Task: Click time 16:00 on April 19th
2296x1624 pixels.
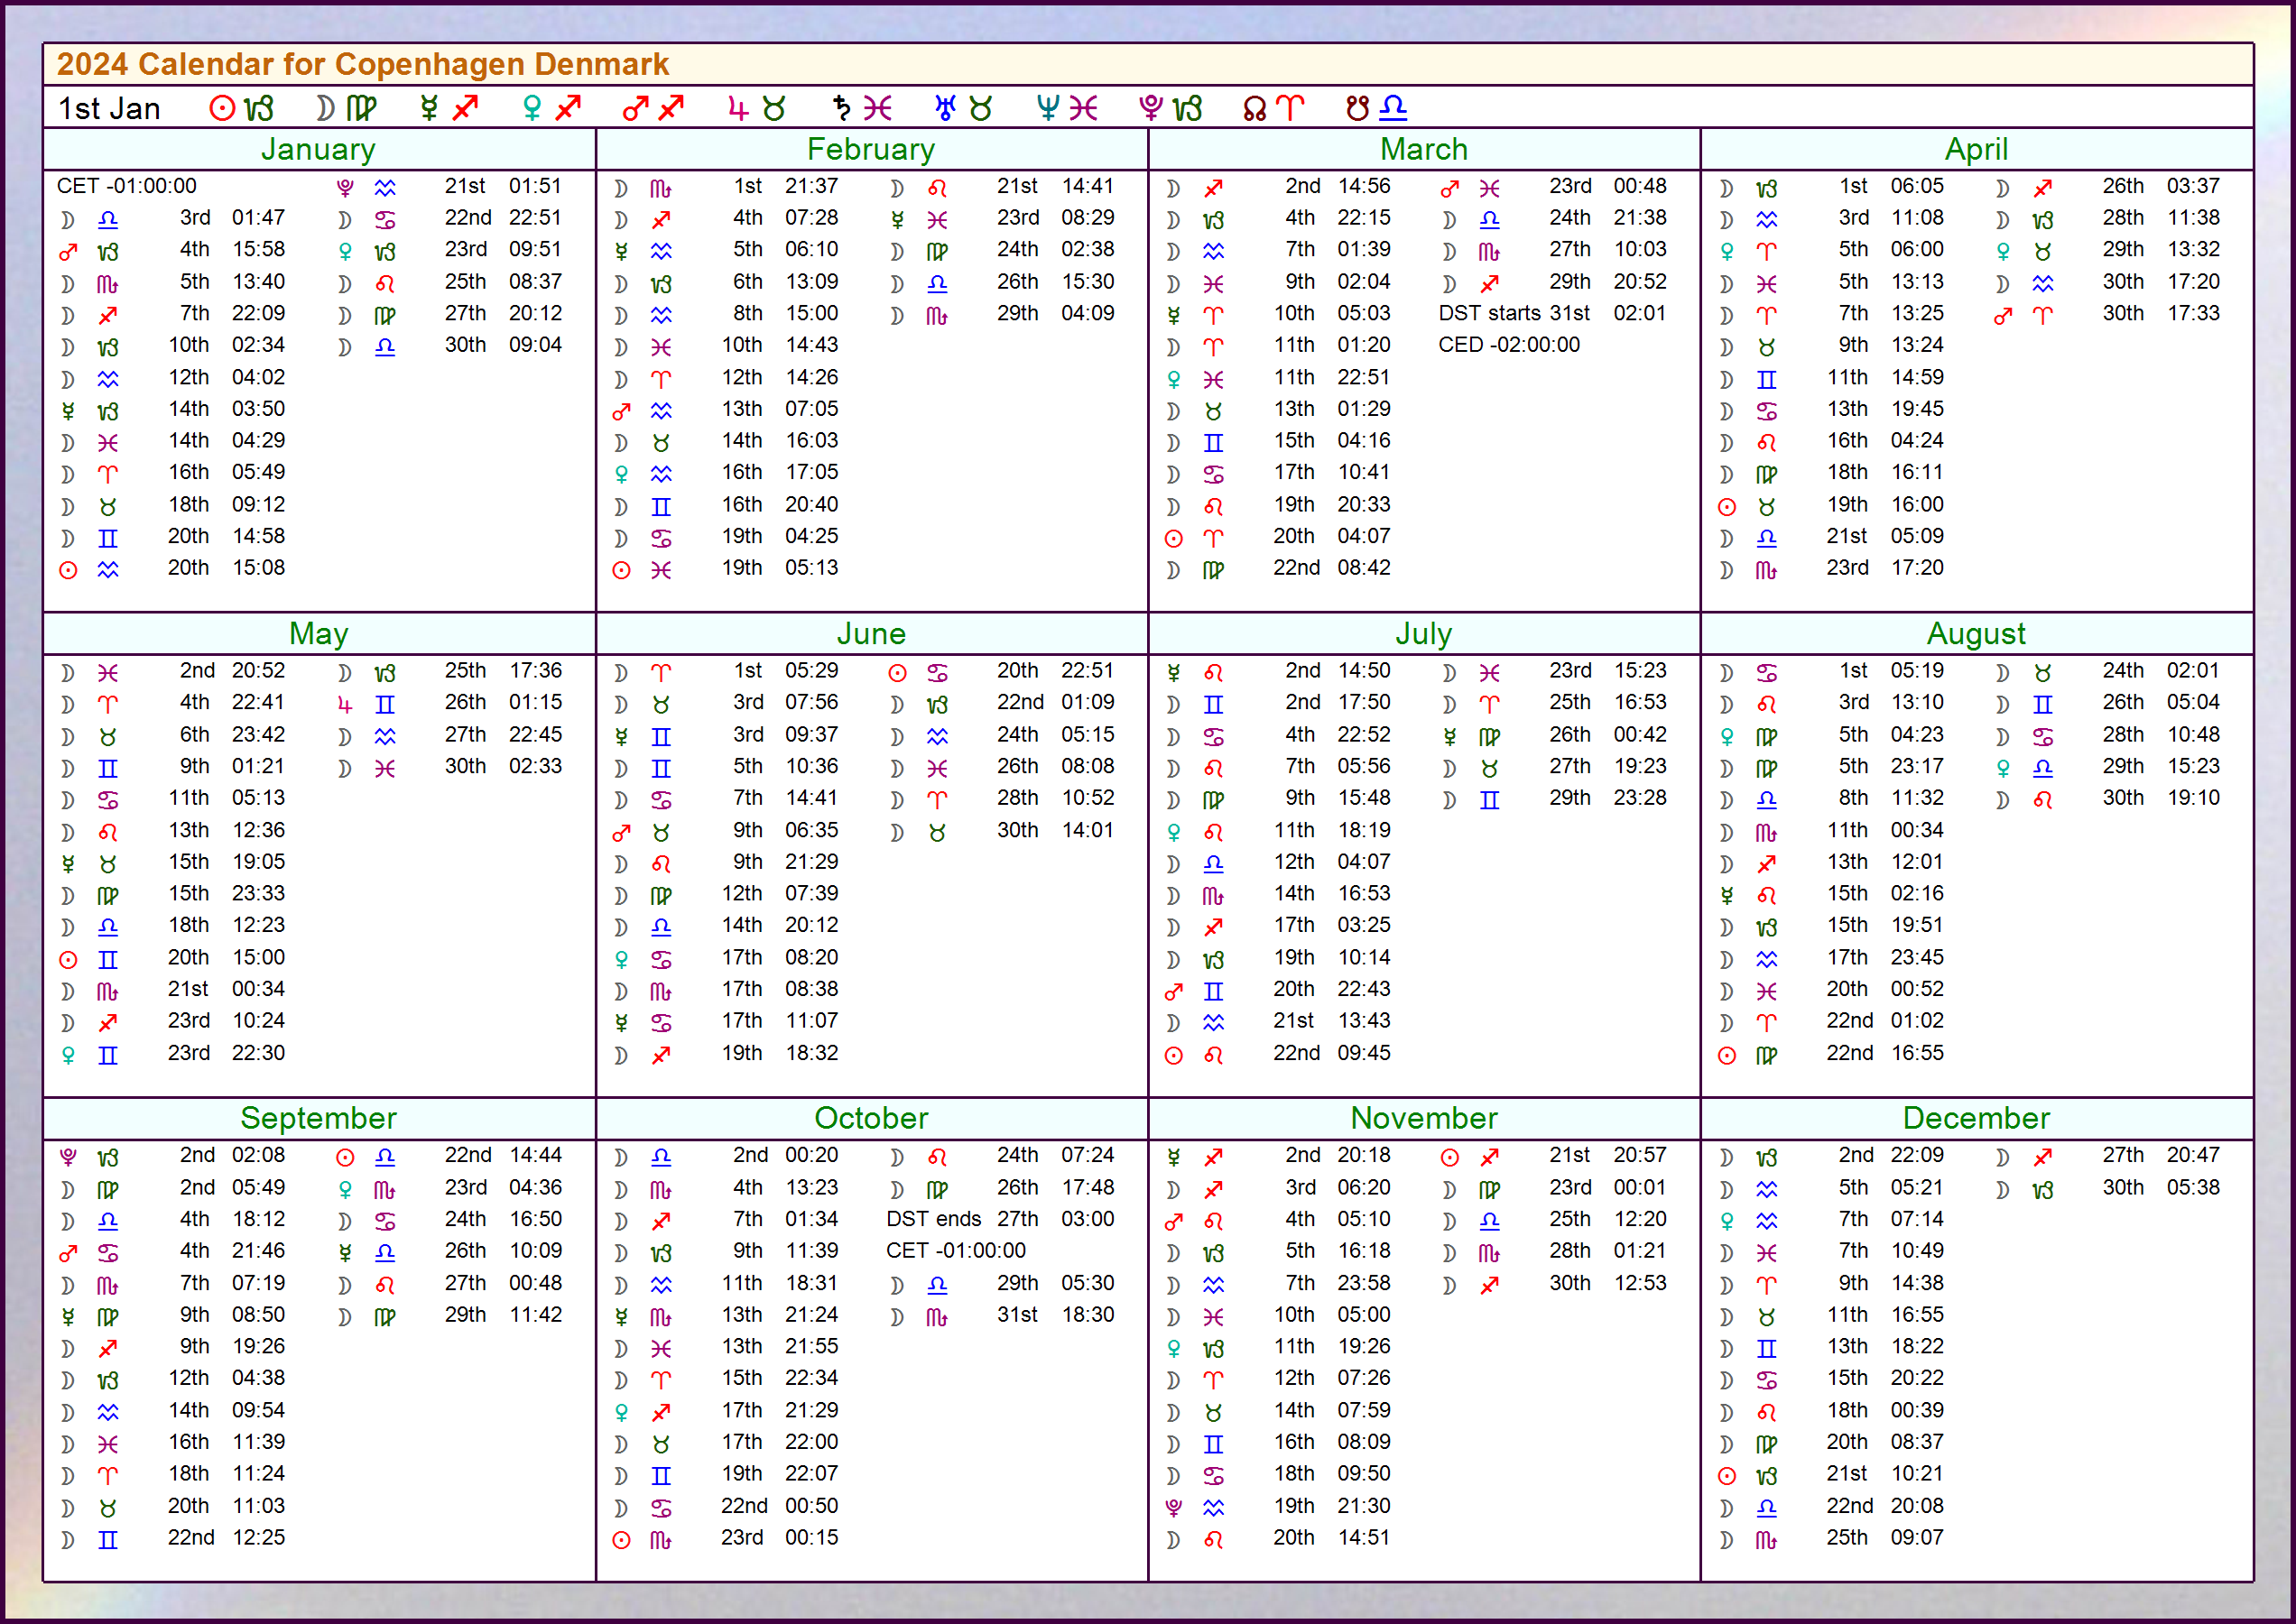Action: click(1917, 505)
